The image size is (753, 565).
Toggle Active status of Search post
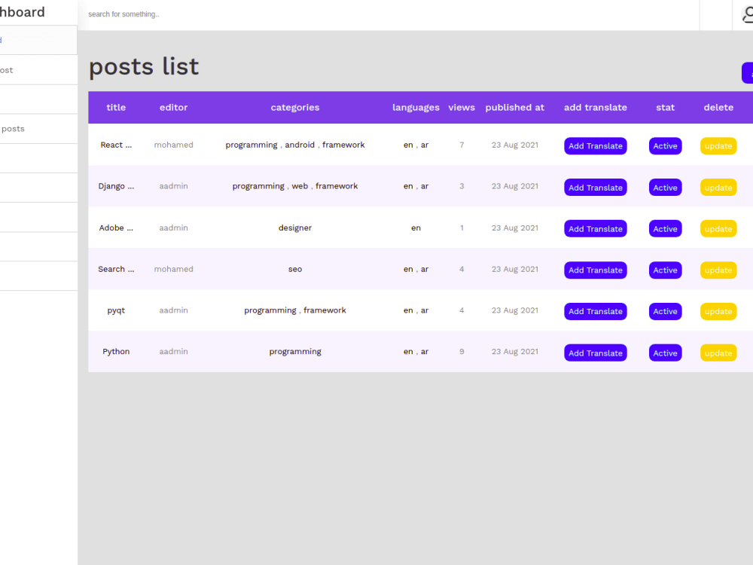pyautogui.click(x=665, y=270)
